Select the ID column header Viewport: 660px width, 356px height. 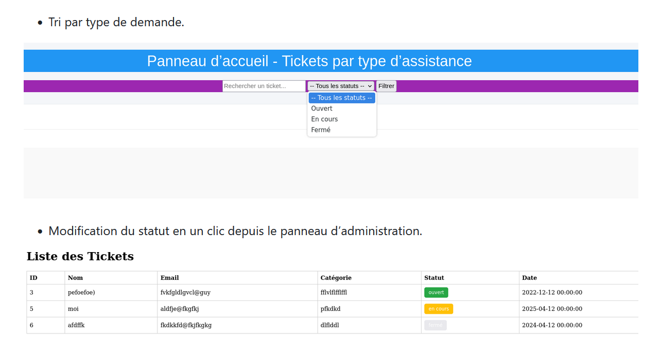click(33, 277)
